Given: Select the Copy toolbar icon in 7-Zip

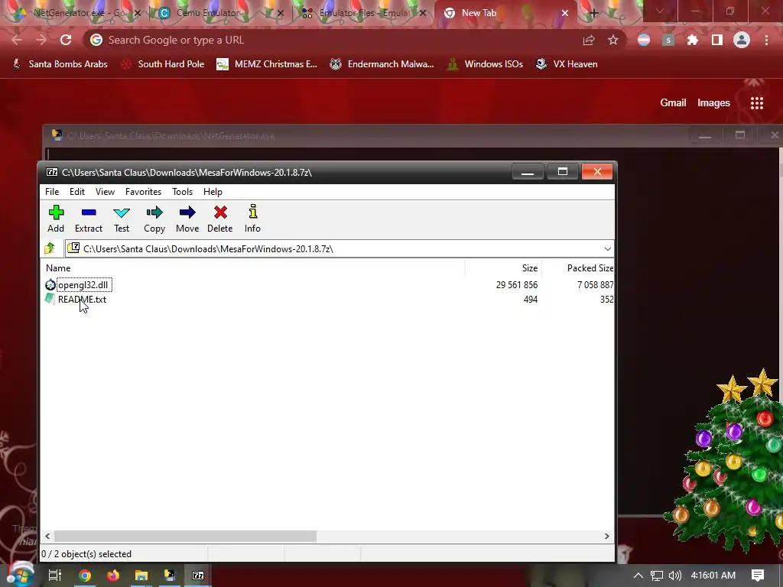Looking at the screenshot, I should (x=154, y=219).
